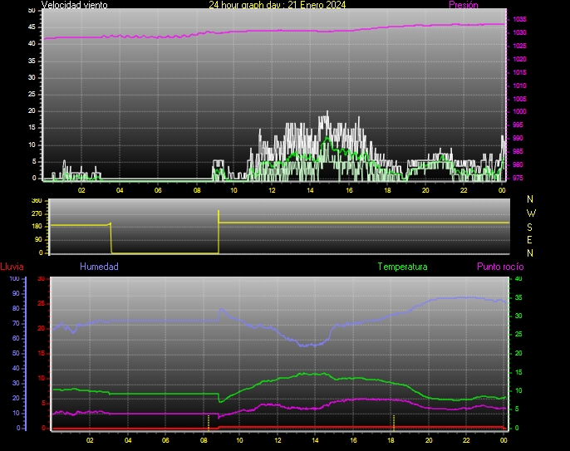Image resolution: width=570 pixels, height=451 pixels.
Task: Click the 1035 pressure axis value
Action: (519, 19)
